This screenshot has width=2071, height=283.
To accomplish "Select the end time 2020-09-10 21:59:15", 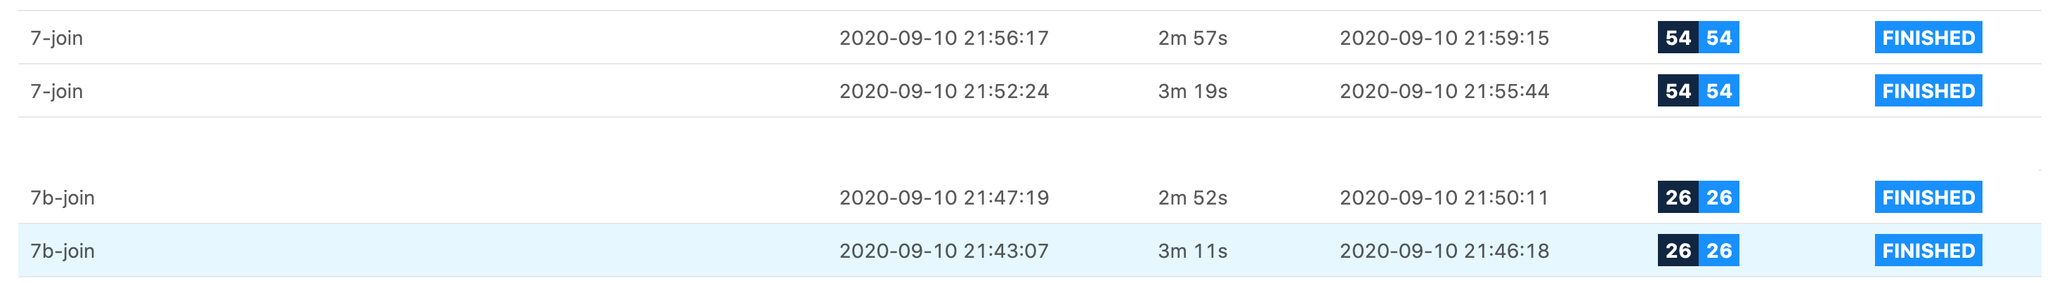I will click(x=1444, y=38).
